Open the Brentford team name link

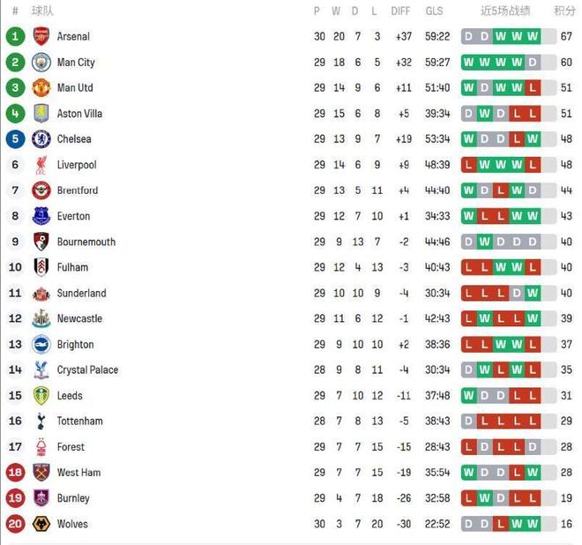tap(78, 190)
